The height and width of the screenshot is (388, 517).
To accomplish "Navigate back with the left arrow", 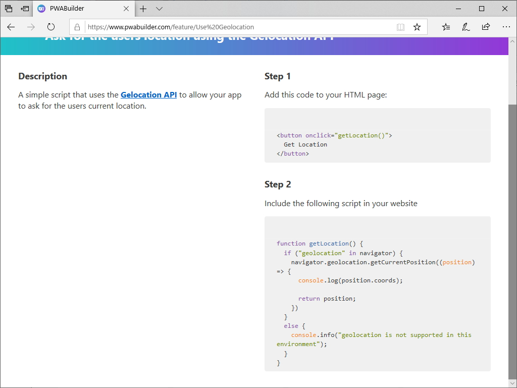I will pyautogui.click(x=11, y=27).
